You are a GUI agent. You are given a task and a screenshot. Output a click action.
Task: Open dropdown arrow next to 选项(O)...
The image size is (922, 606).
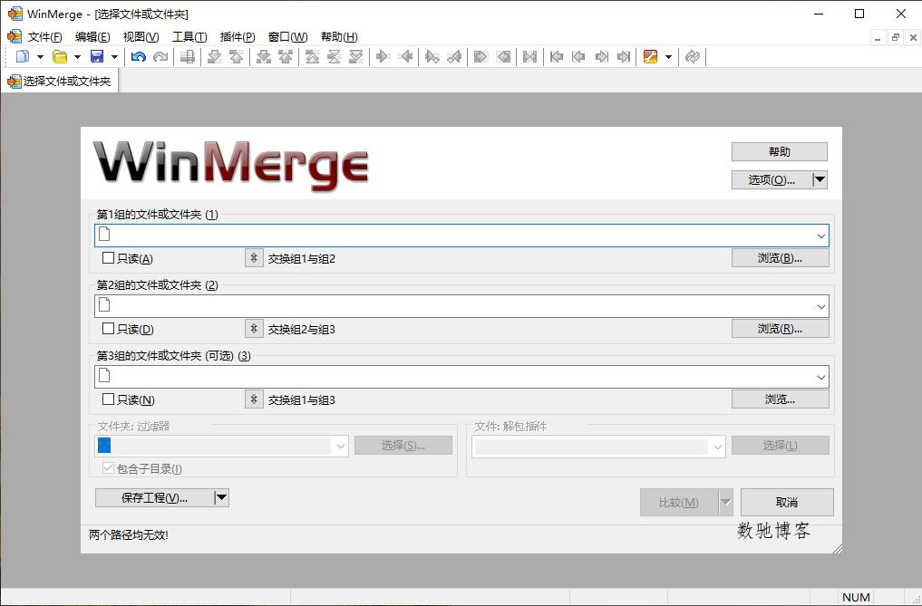[x=820, y=179]
